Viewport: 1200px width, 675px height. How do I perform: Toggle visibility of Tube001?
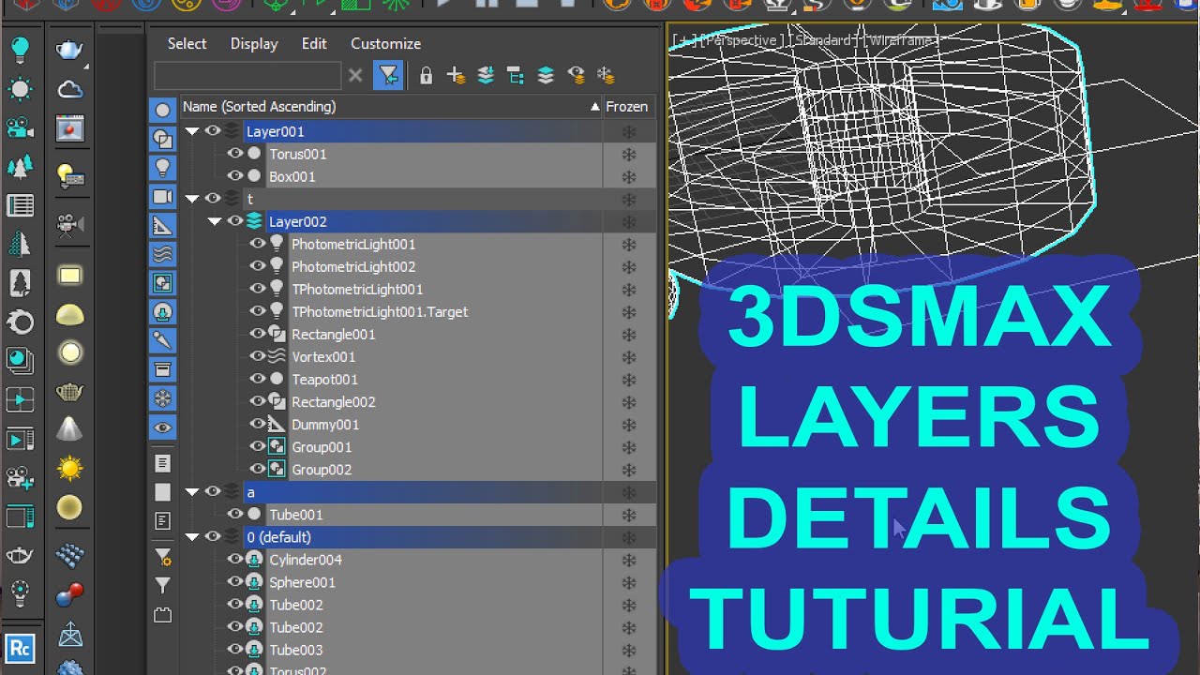tap(234, 514)
